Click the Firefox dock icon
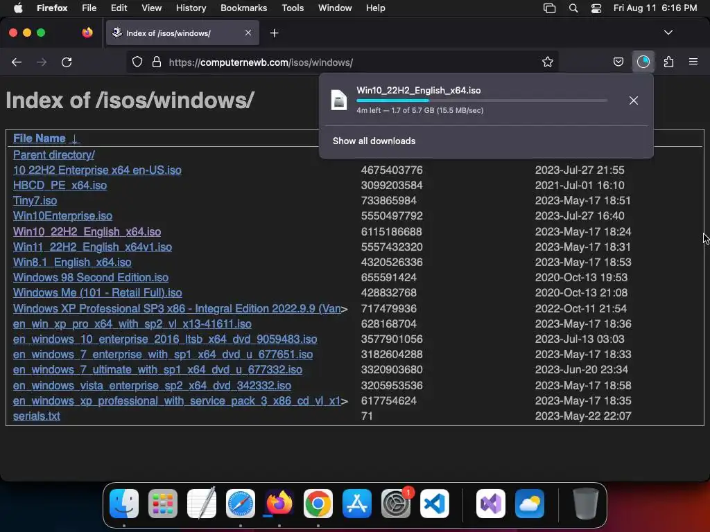The image size is (710, 532). (279, 504)
